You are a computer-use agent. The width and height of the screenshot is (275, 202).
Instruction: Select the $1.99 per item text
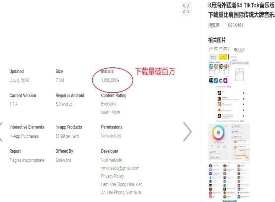point(67,136)
